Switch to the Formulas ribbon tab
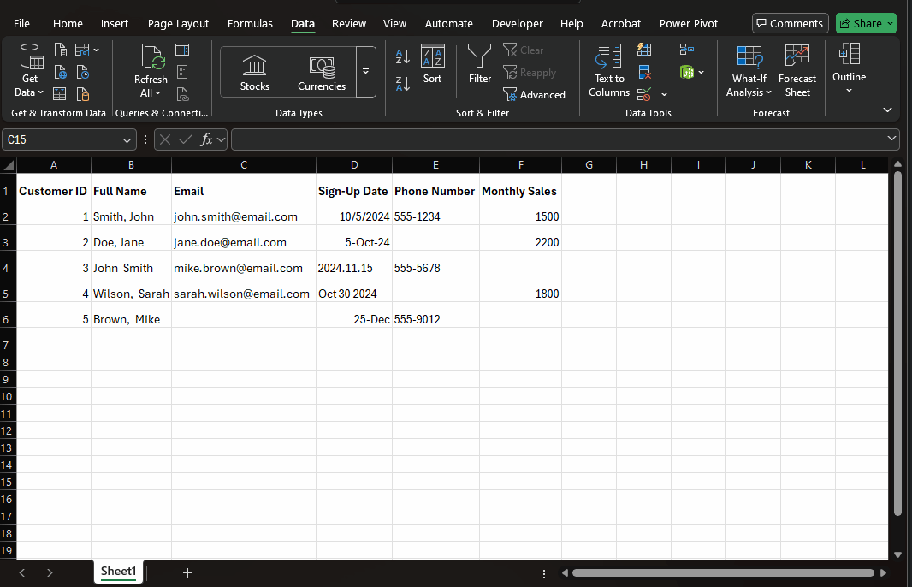Screen dimensions: 912x587 [x=250, y=23]
